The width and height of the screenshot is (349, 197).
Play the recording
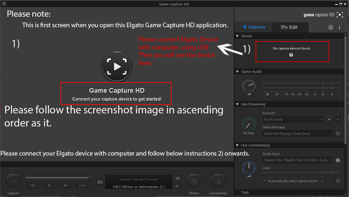click(49, 185)
